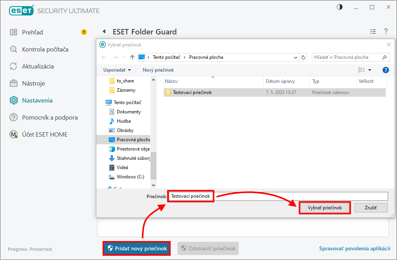Open the ESET Folder Guard help question mark
This screenshot has width=397, height=260.
386,31
